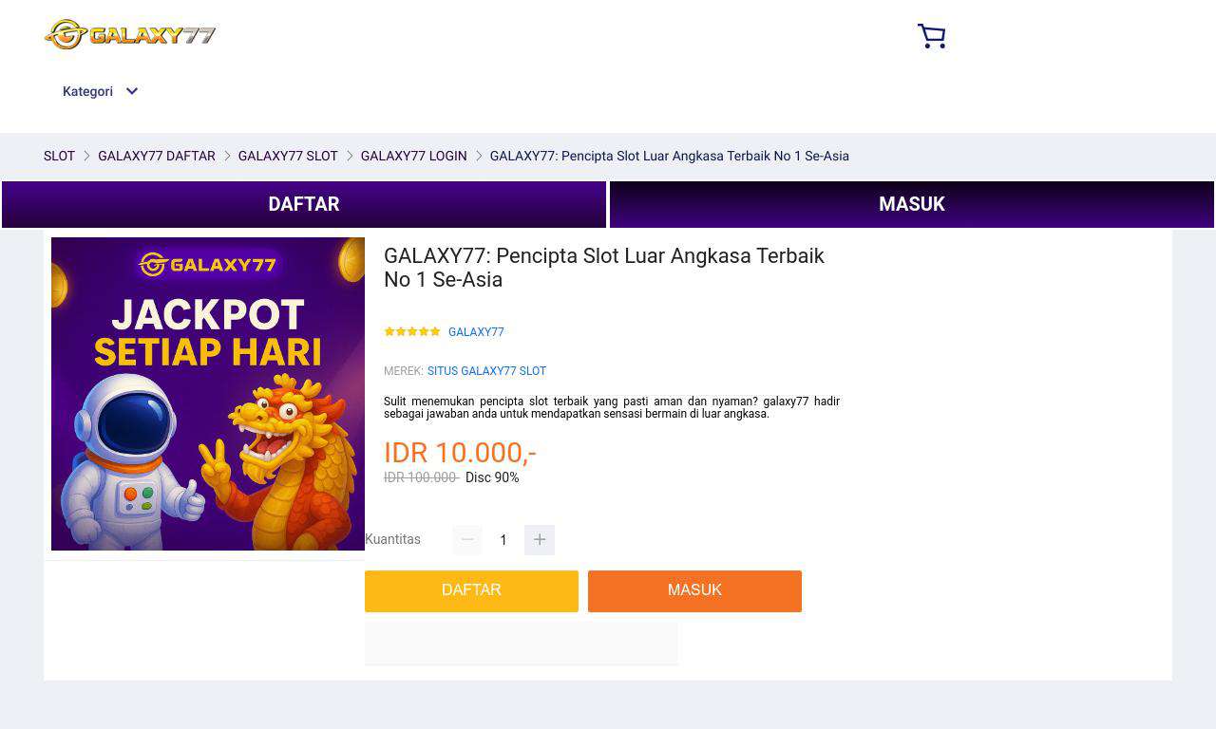Open the GALAXY77 link beside the stars

click(x=476, y=332)
